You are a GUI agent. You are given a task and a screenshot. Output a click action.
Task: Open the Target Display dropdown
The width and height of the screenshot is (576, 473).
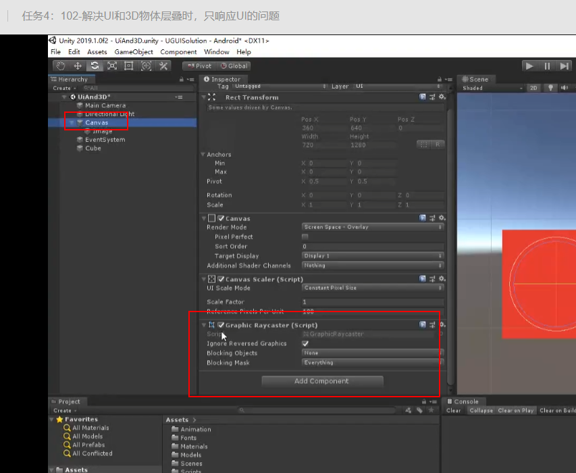click(x=373, y=256)
